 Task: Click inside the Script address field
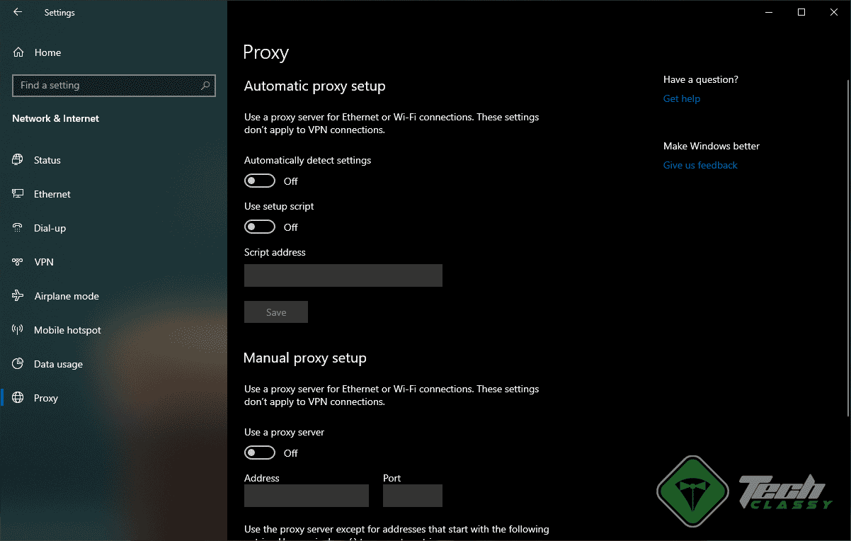(343, 275)
